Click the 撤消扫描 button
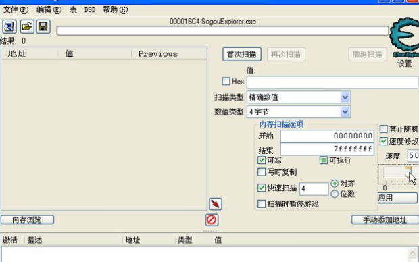The height and width of the screenshot is (262, 419). pos(368,55)
